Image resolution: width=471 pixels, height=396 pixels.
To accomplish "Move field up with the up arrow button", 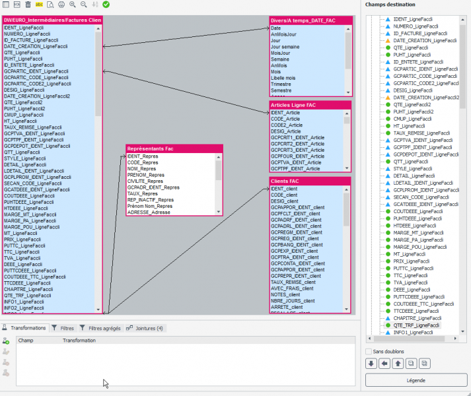I will point(397,364).
